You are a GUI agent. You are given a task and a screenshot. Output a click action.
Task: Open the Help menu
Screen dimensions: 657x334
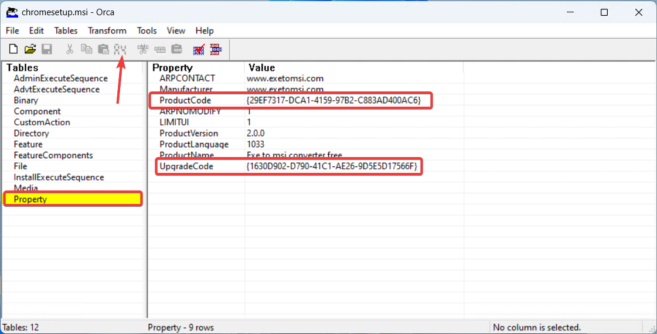(x=205, y=30)
